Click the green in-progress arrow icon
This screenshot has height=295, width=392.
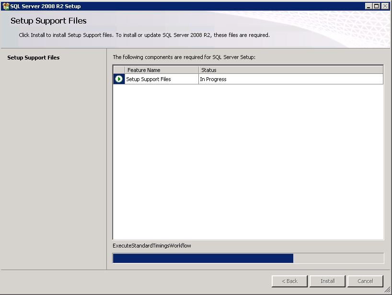[119, 79]
